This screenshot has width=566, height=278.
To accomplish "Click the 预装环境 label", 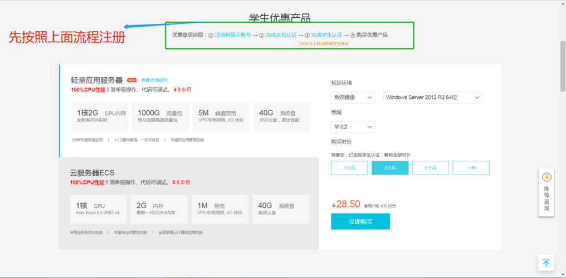I will pyautogui.click(x=341, y=83).
